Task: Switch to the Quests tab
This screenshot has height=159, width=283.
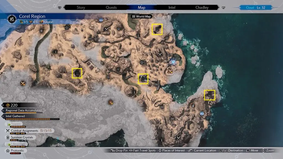Action: 111,7
